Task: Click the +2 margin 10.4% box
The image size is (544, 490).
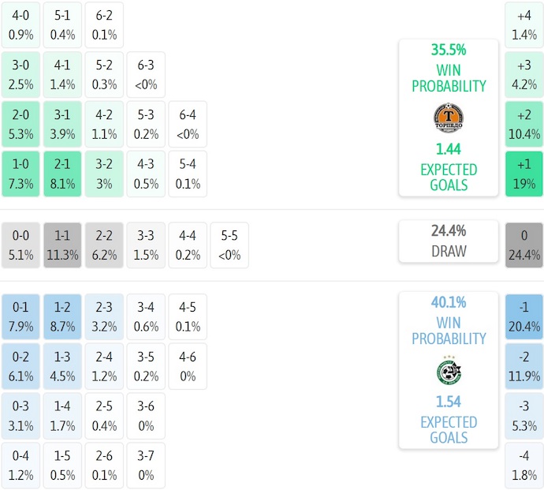Action: [x=524, y=124]
